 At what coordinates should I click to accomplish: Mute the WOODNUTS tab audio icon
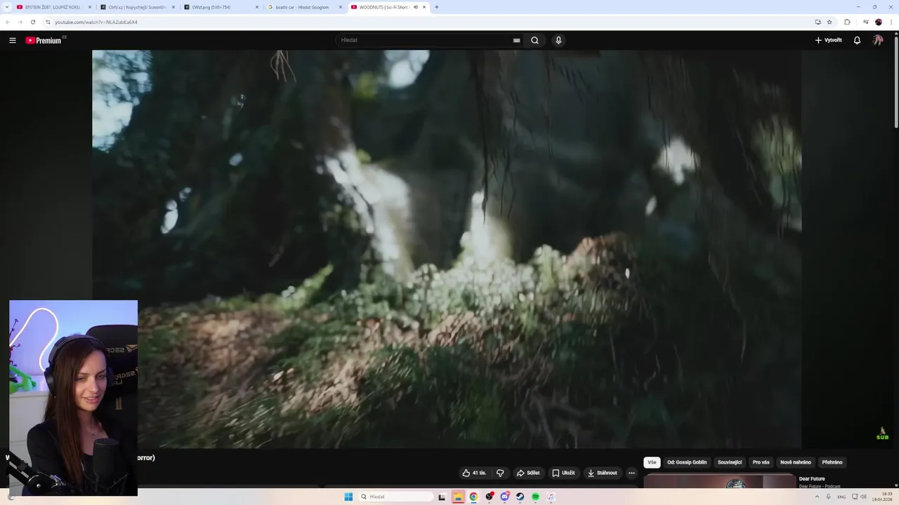416,7
